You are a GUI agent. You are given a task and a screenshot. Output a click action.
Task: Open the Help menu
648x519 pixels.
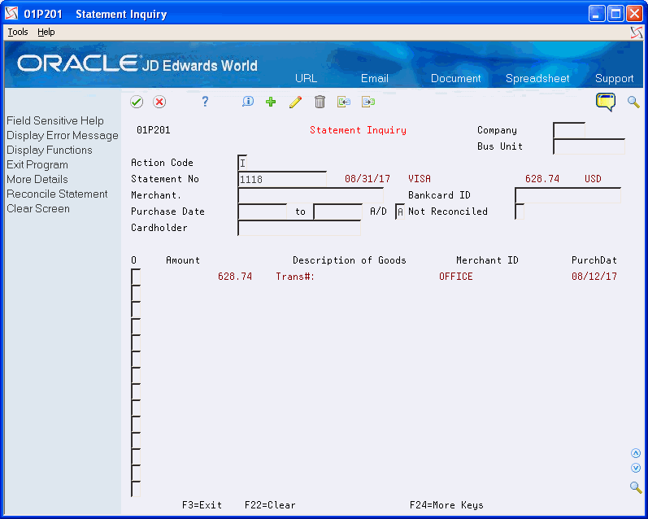click(46, 32)
